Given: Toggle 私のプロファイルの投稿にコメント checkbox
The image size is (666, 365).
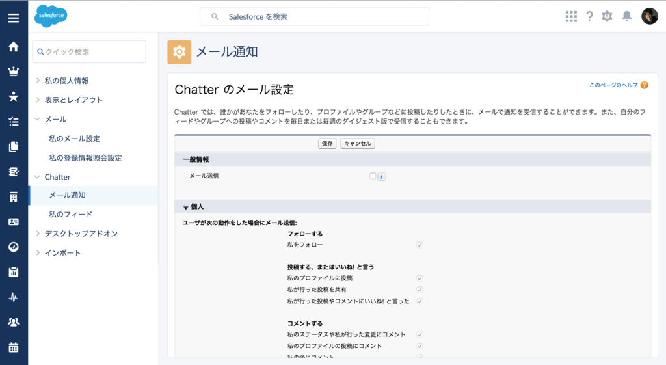Looking at the screenshot, I should [x=420, y=346].
